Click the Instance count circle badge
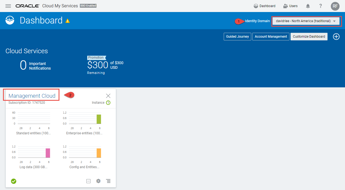 coord(108,103)
